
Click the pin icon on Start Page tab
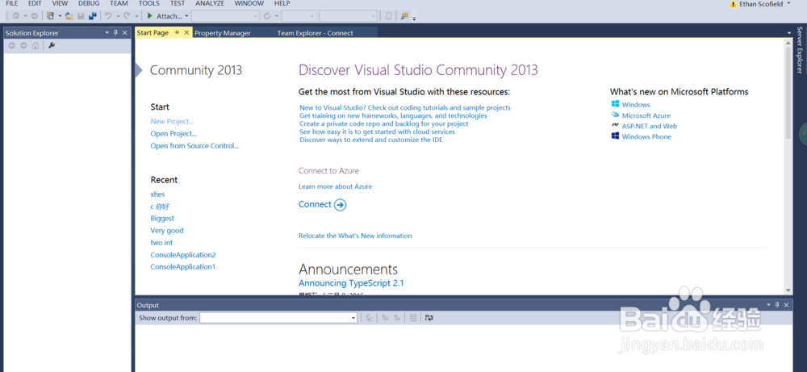177,32
